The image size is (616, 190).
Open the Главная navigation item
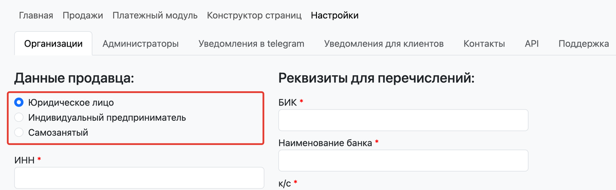click(x=36, y=16)
